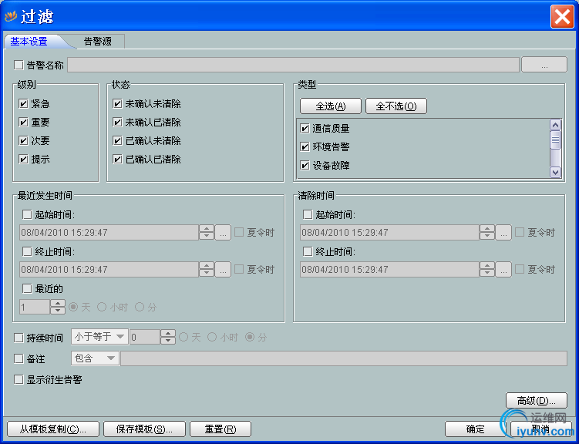Toggle 已确认未清除 status
This screenshot has height=444, width=579.
[x=117, y=140]
